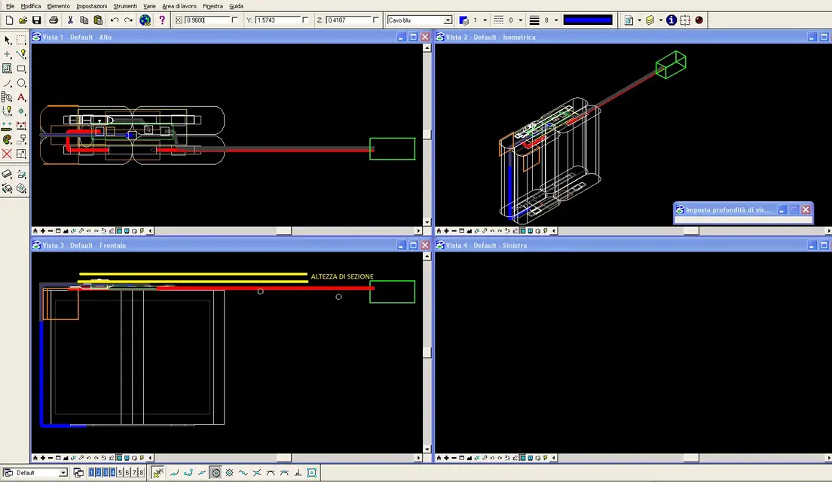Image resolution: width=832 pixels, height=482 pixels.
Task: Expand the line weight dropdown showing 8
Action: pyautogui.click(x=556, y=20)
